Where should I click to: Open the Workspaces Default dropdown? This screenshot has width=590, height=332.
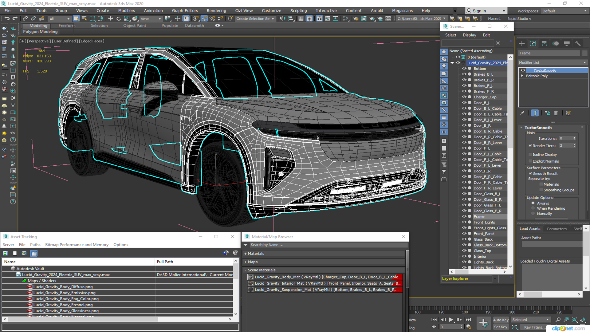coord(565,11)
